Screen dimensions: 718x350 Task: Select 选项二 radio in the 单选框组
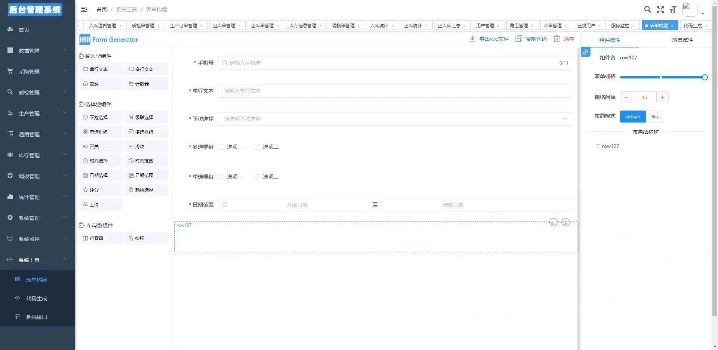click(x=256, y=177)
